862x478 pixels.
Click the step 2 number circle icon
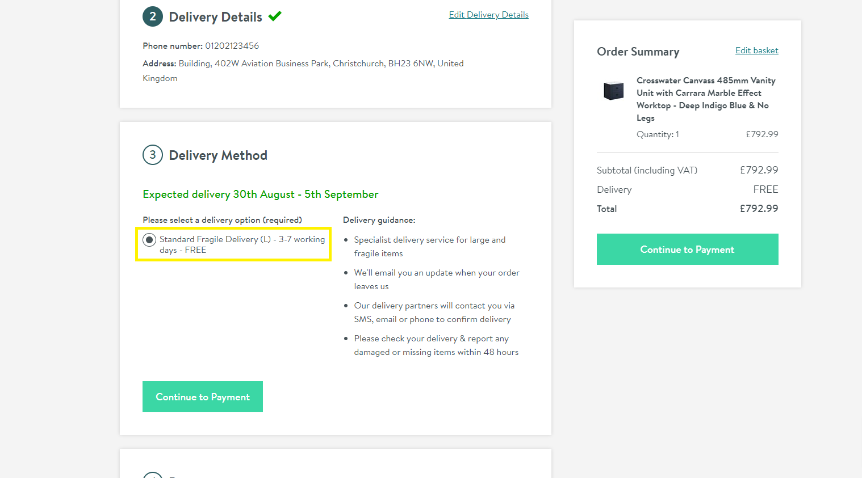click(152, 17)
